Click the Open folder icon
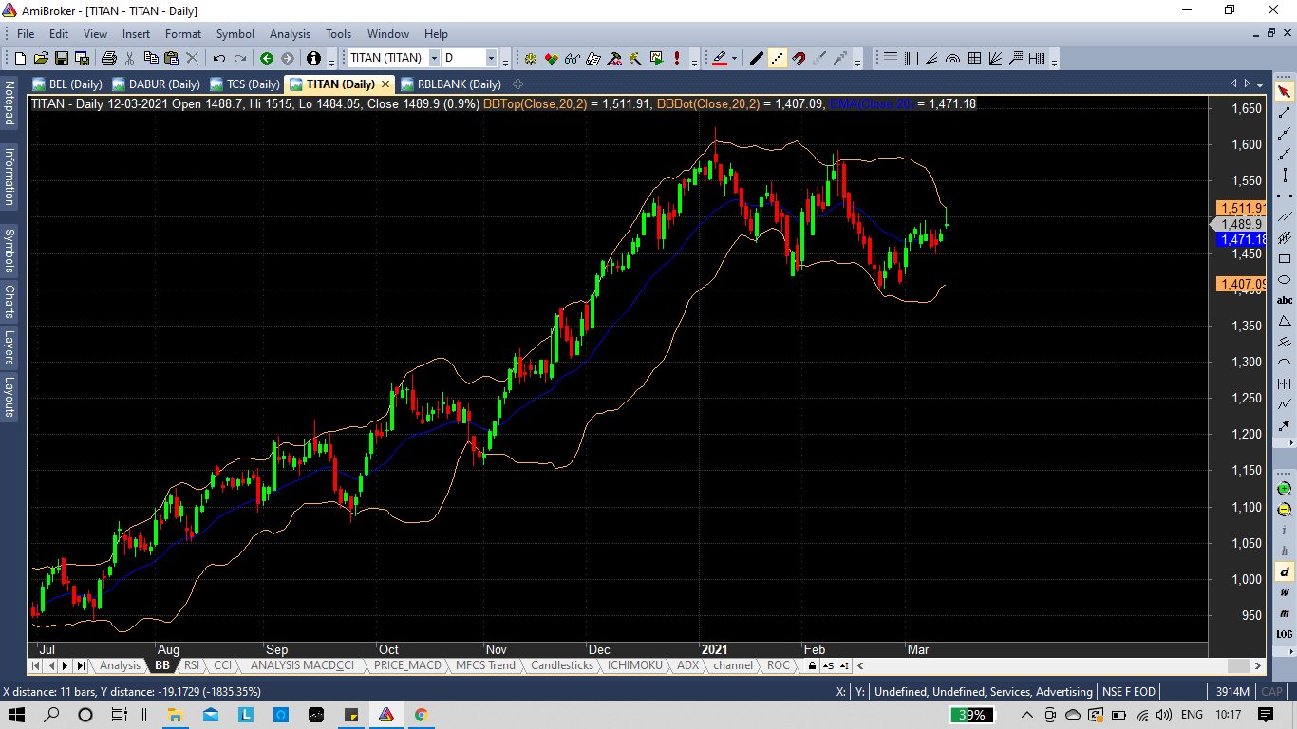Viewport: 1297px width, 729px height. coord(41,58)
